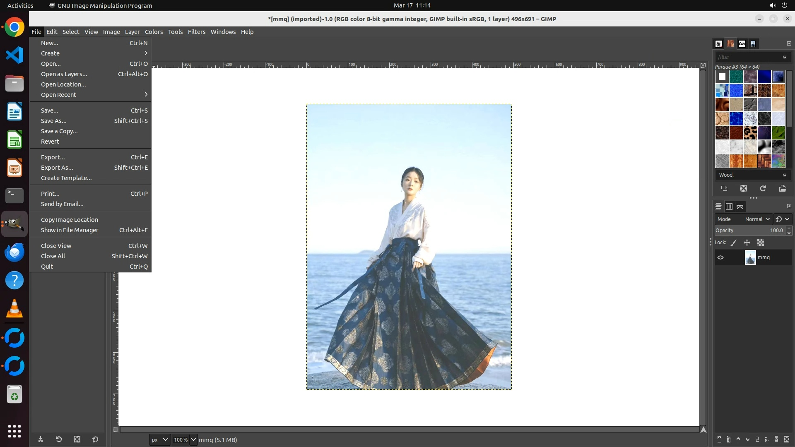Screen dimensions: 795x447
Task: Switch to the Channels tab
Action: click(729, 207)
